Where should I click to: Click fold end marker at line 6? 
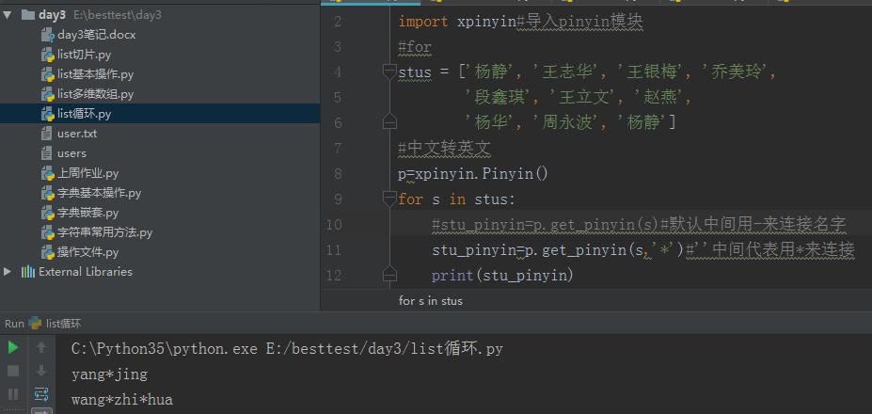(389, 122)
